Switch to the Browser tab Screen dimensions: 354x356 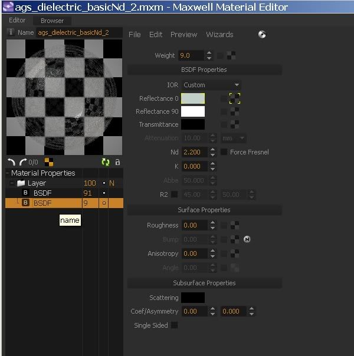tap(52, 21)
